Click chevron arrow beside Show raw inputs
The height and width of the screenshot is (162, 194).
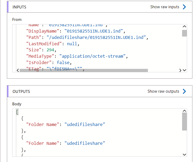[184, 7]
